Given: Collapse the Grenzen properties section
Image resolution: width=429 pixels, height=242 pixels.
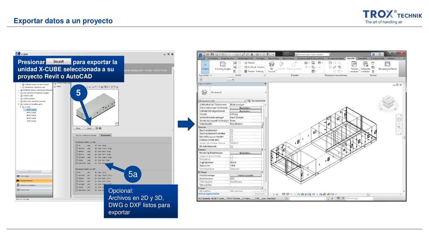Looking at the screenshot, I should coord(262,128).
